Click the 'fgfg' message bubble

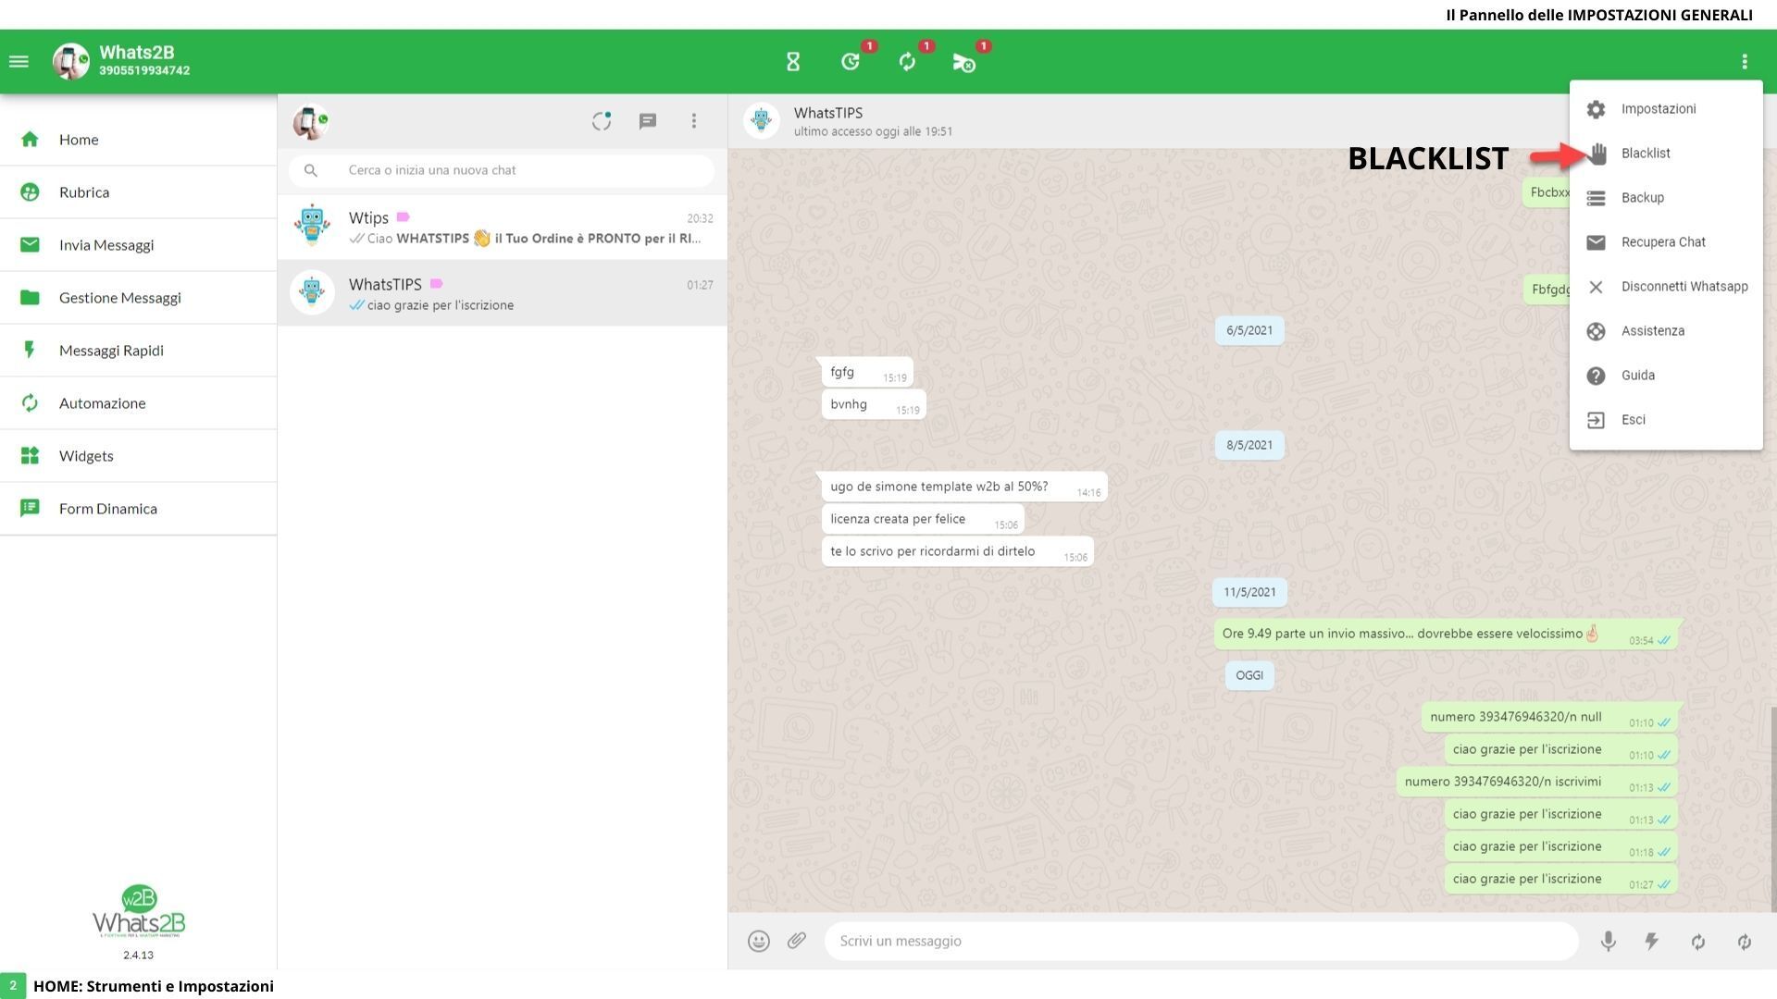click(x=867, y=373)
